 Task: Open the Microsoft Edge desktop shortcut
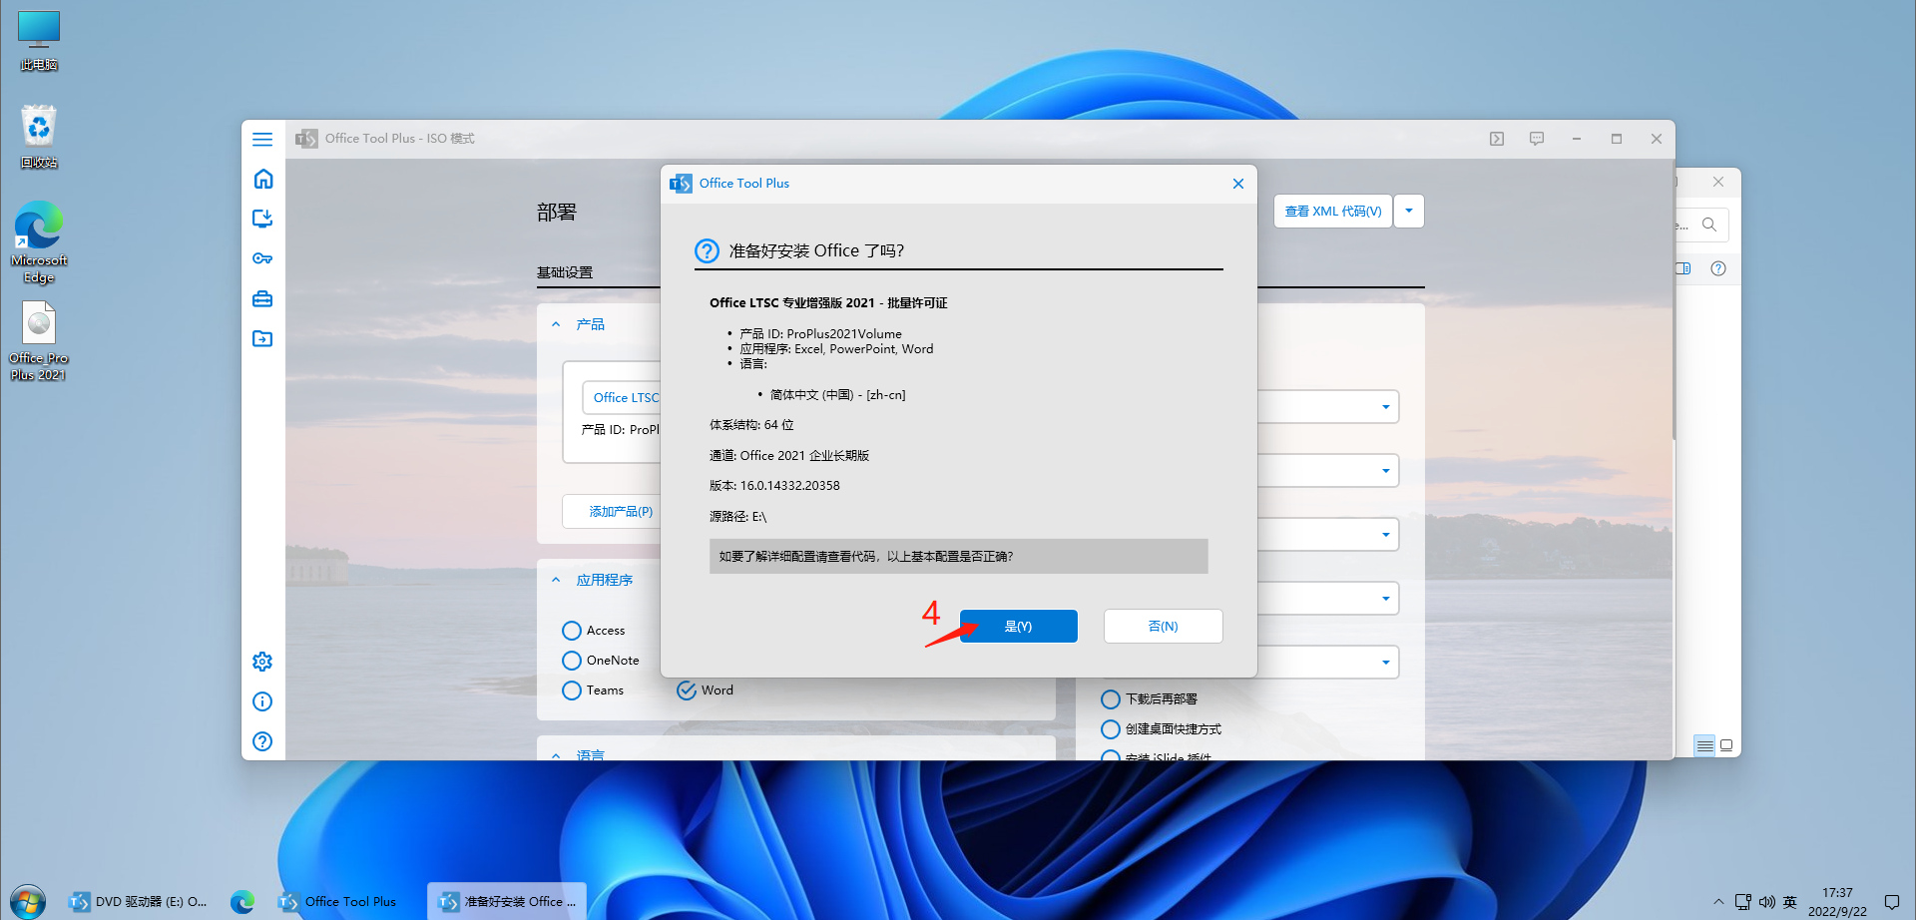[x=39, y=242]
